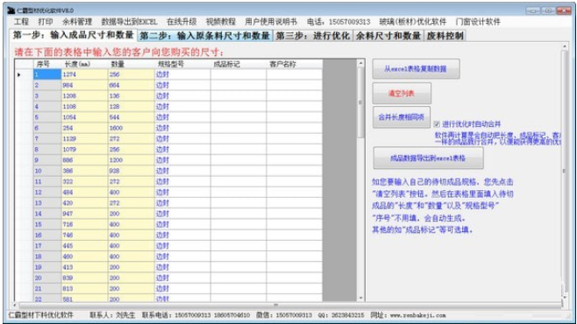The height and width of the screenshot is (324, 577).
Task: Switch to tab 第一步：输入成品尺寸和数量
Action: pos(74,35)
